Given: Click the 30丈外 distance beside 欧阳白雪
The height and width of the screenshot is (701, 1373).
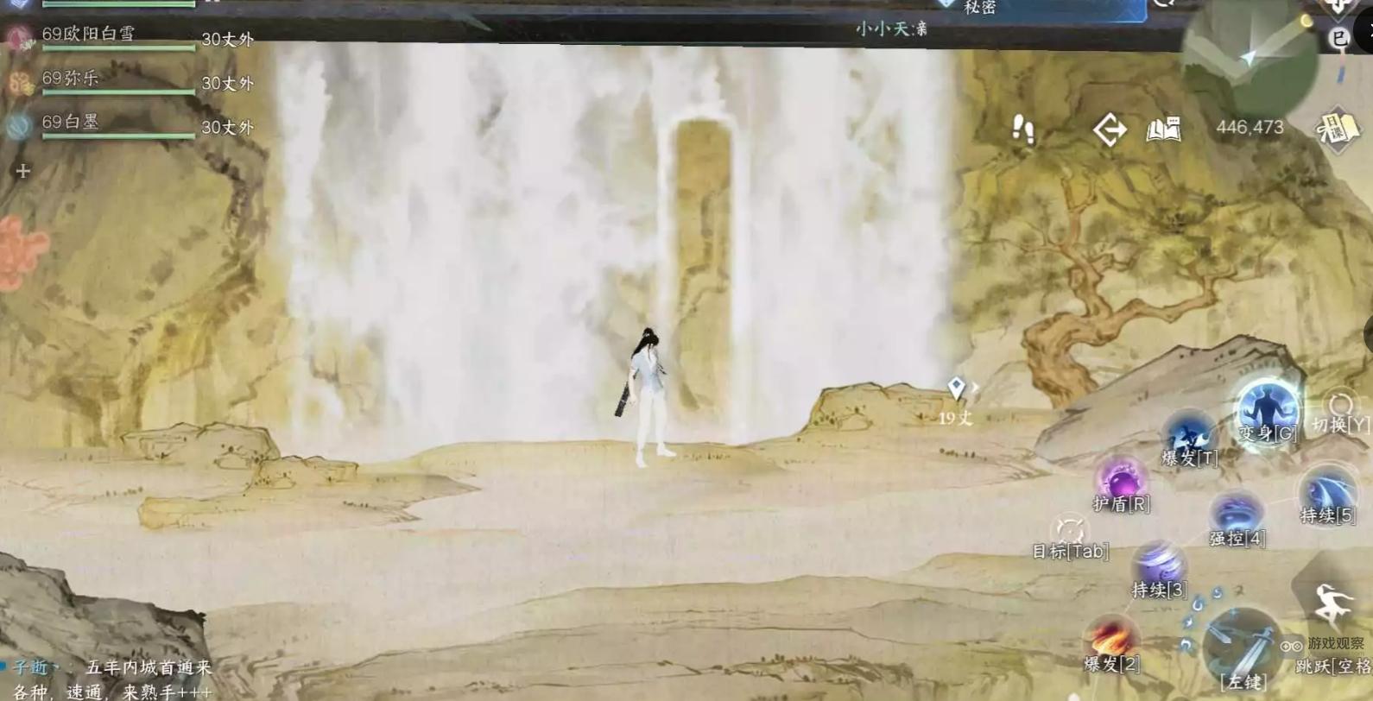Looking at the screenshot, I should 227,39.
